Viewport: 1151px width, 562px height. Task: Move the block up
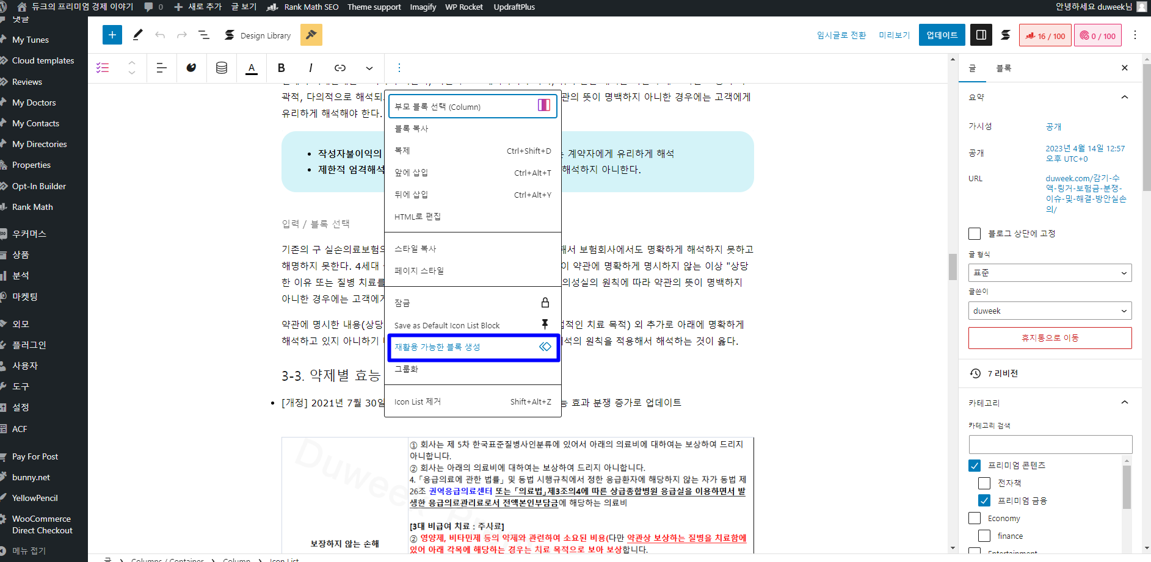coord(132,62)
